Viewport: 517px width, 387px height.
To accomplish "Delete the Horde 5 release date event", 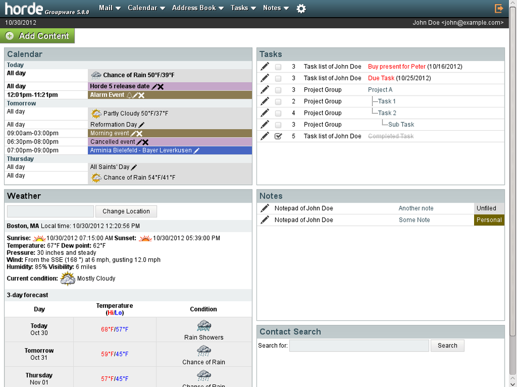I will pos(161,87).
